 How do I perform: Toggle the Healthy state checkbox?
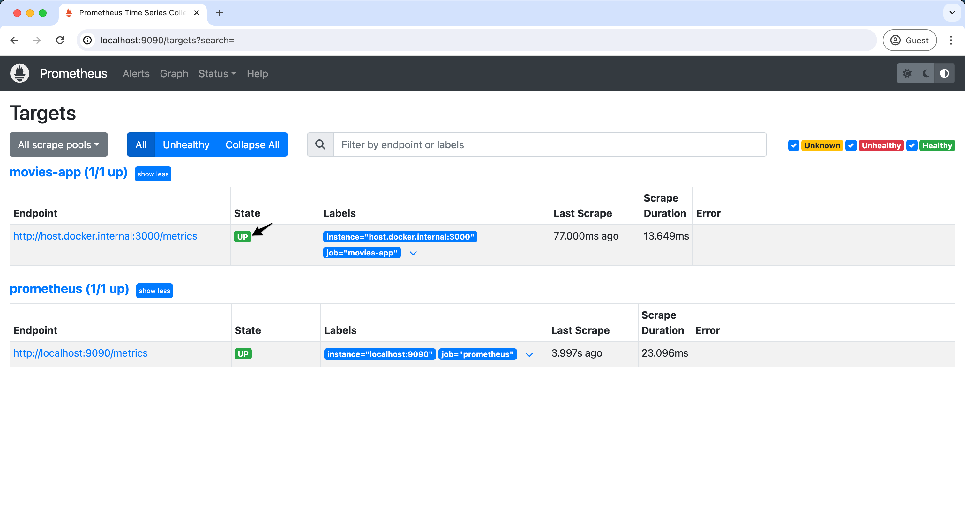[x=912, y=145]
